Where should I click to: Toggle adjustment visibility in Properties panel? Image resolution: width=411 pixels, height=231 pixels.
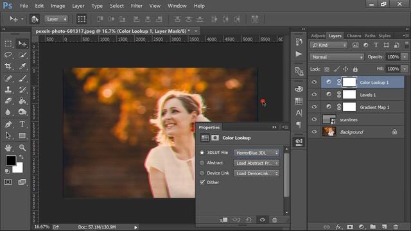pyautogui.click(x=262, y=219)
